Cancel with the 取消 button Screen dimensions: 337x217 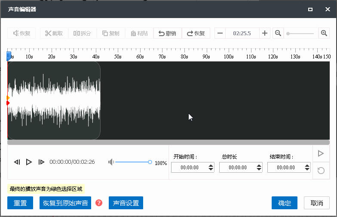(317, 203)
